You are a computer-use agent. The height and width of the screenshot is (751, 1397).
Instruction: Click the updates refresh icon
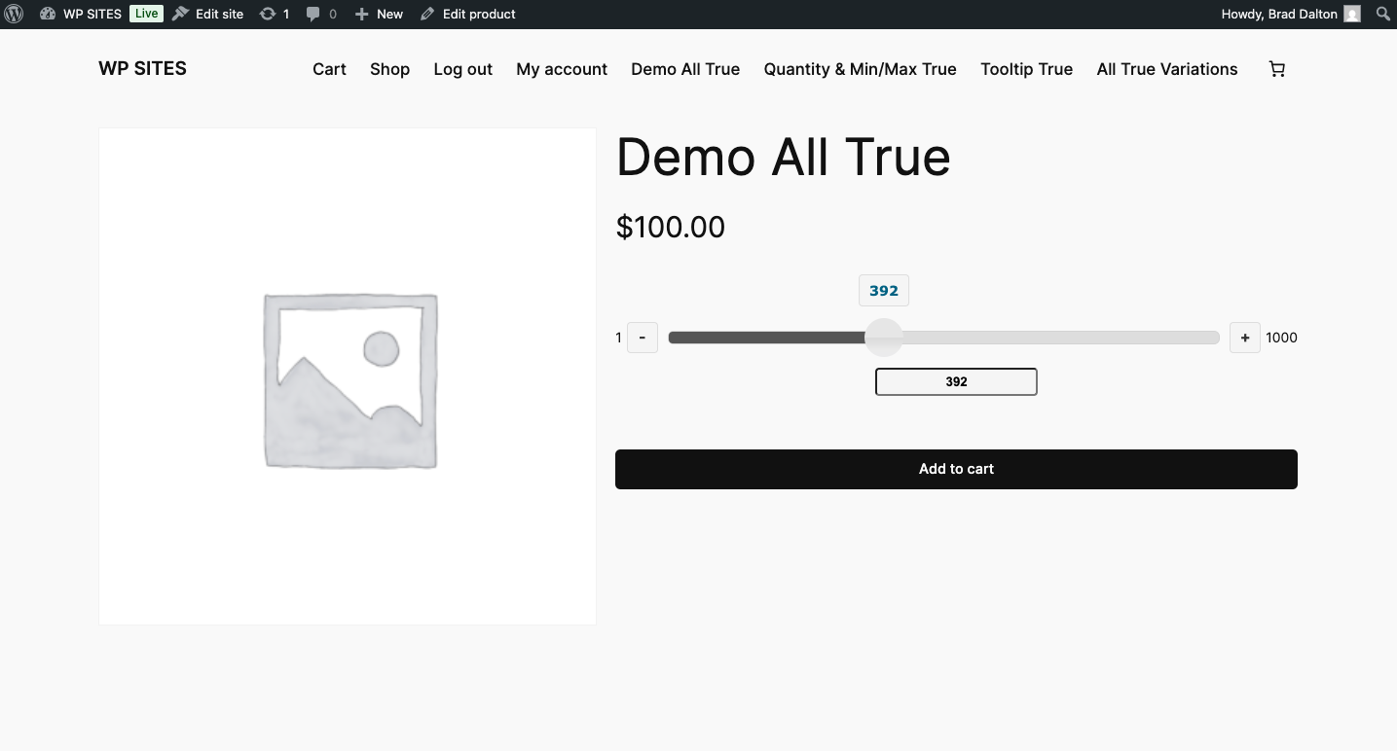point(268,14)
